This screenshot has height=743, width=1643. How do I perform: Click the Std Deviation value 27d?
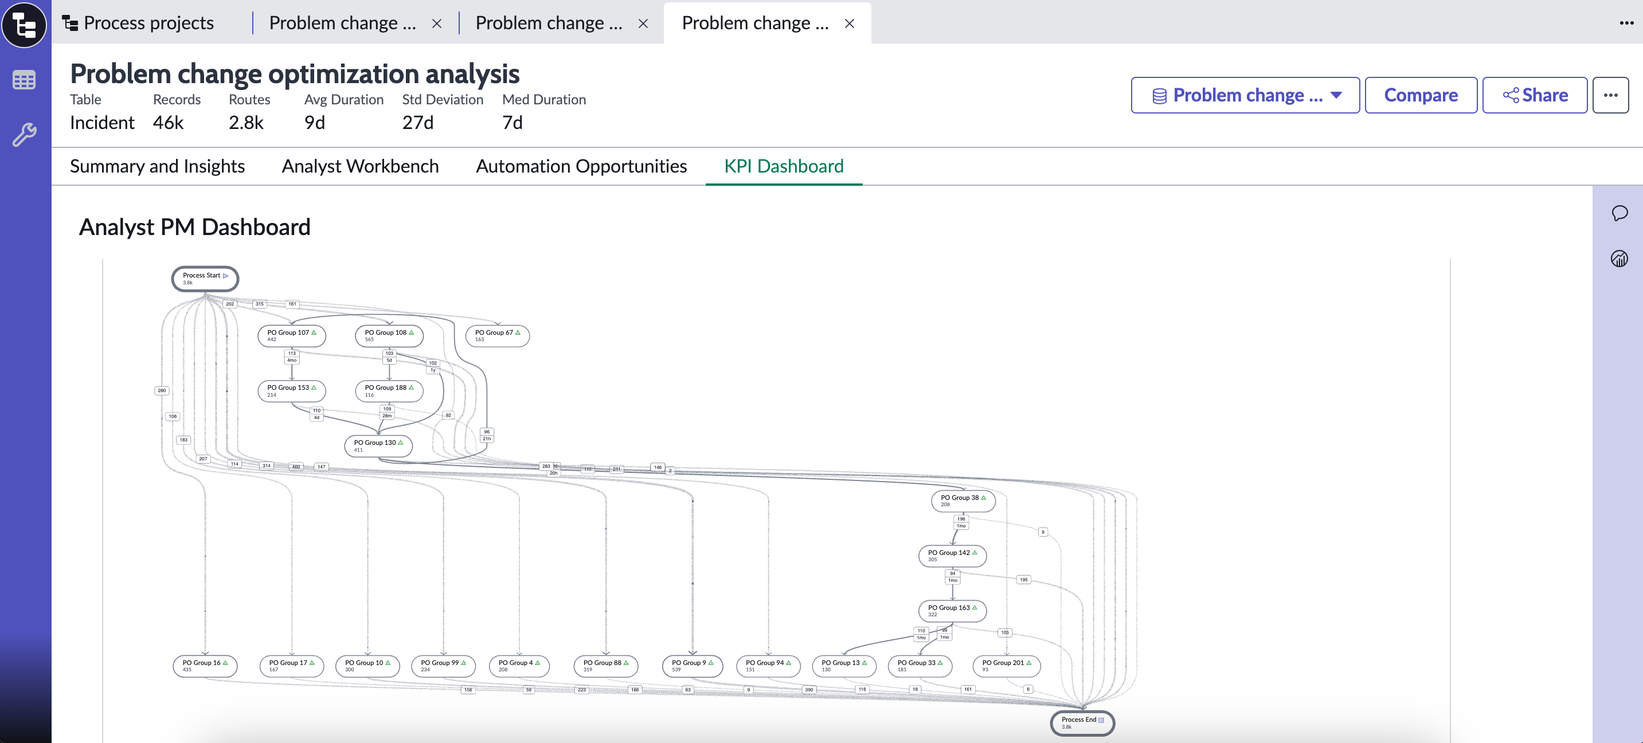[418, 123]
